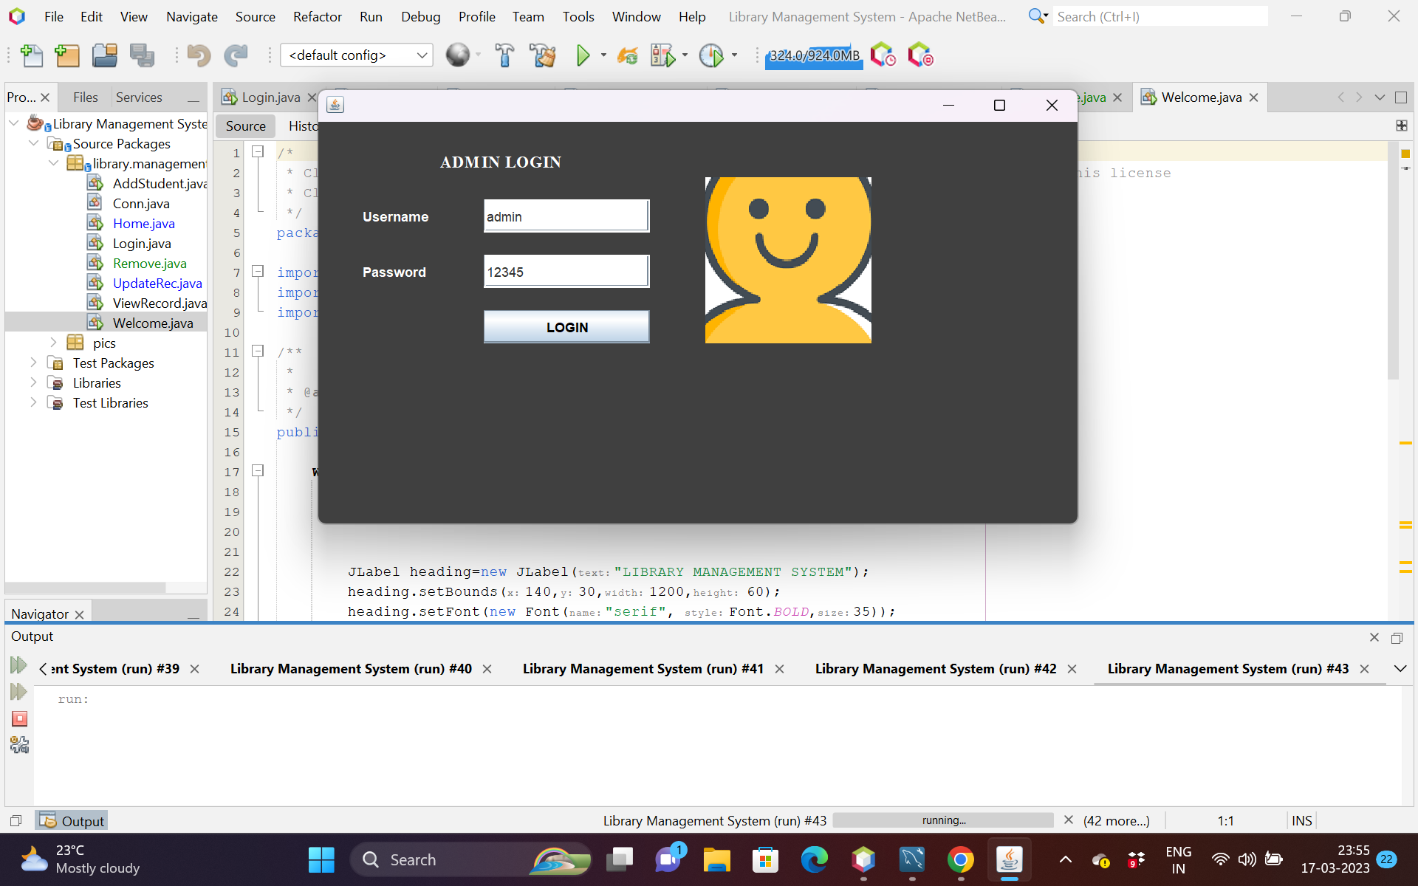Image resolution: width=1418 pixels, height=886 pixels.
Task: Expand the pics package node
Action: pos(53,343)
